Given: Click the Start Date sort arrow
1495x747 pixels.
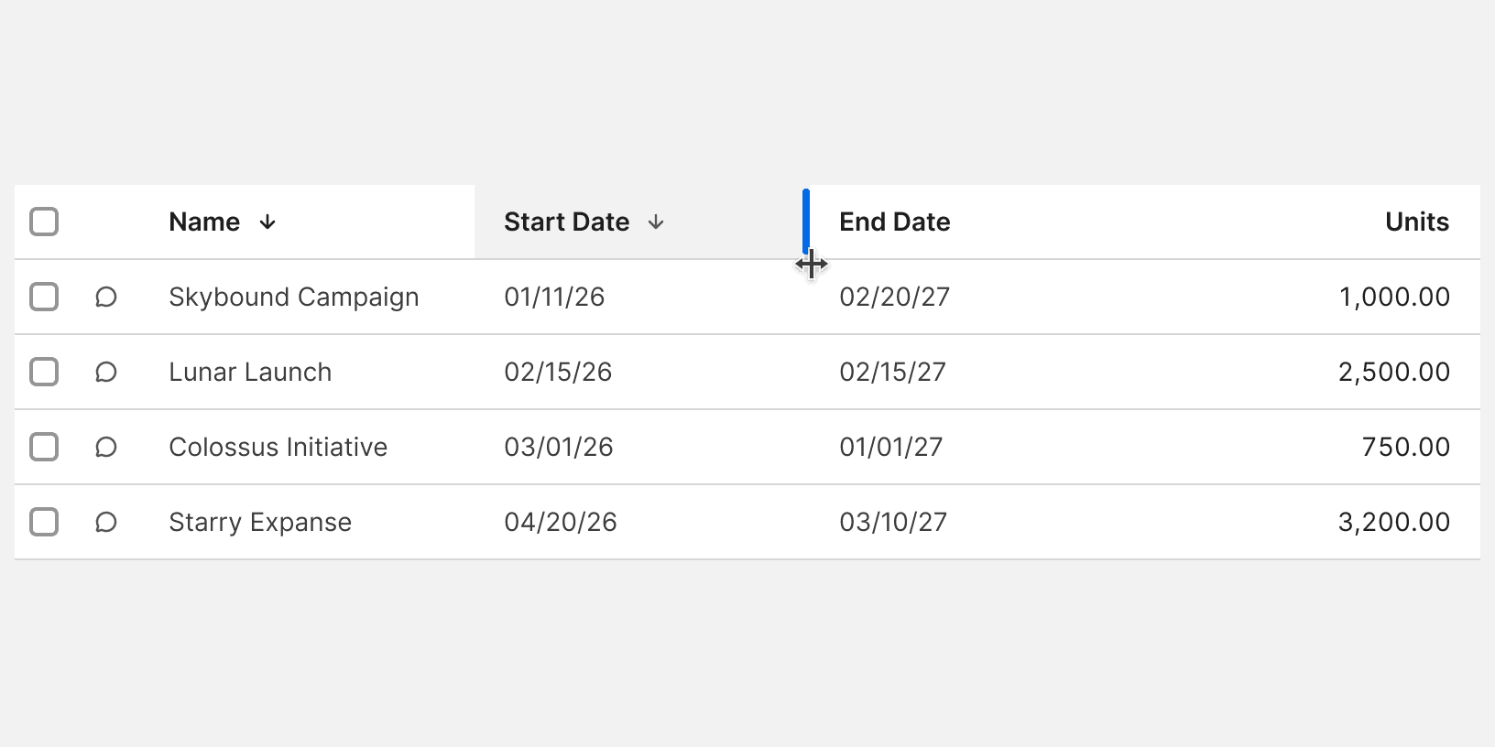Looking at the screenshot, I should click(656, 222).
